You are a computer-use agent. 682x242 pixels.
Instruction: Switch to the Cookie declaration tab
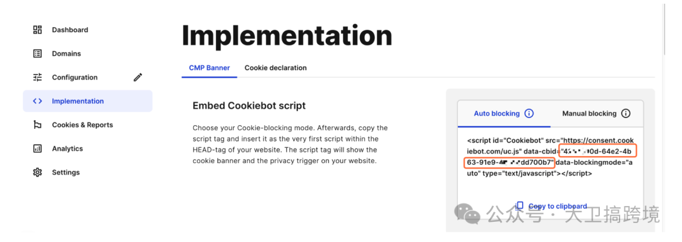pyautogui.click(x=275, y=68)
